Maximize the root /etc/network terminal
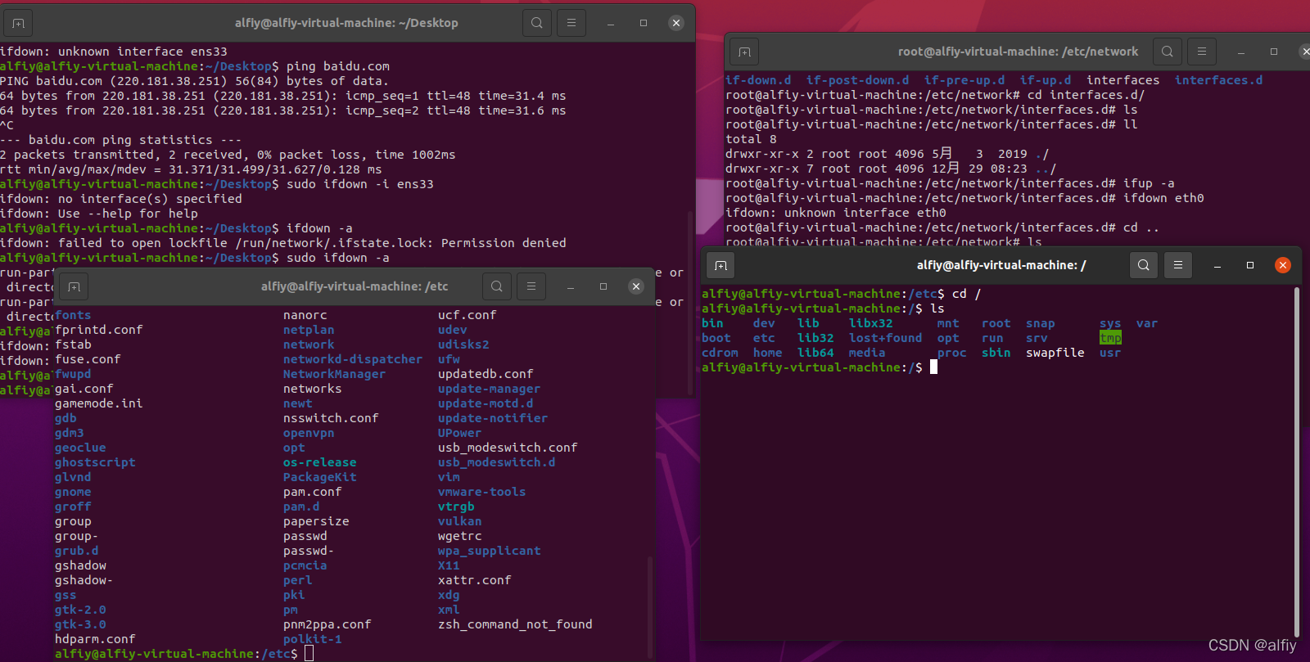 pyautogui.click(x=1274, y=52)
